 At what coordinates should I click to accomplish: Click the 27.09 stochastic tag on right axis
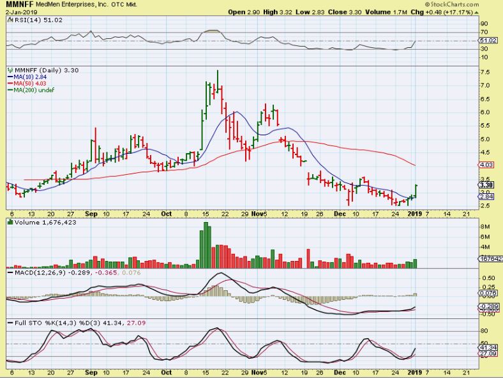(x=488, y=353)
